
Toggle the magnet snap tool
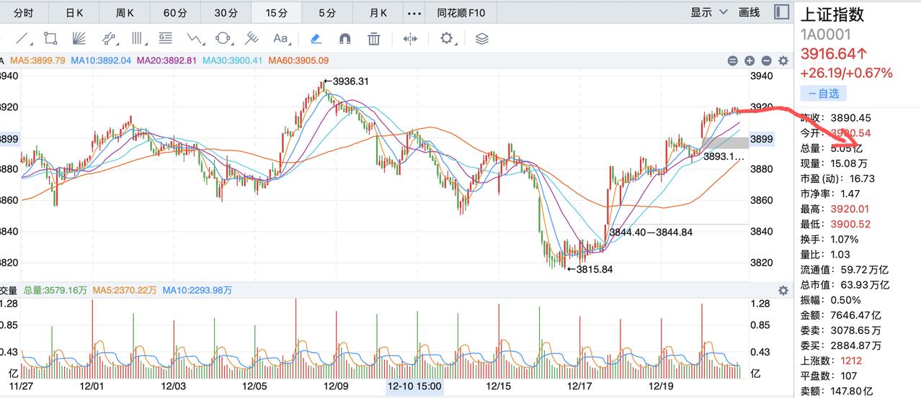tap(344, 39)
